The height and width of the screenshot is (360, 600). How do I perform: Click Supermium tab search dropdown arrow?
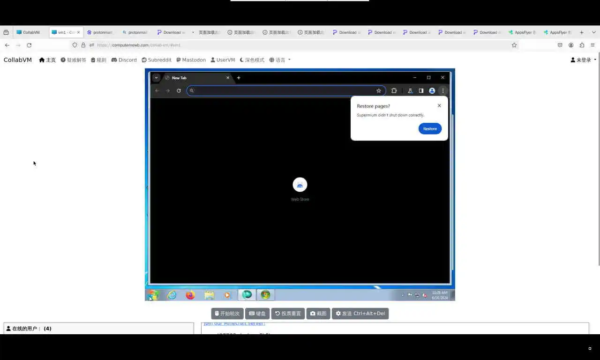156,78
